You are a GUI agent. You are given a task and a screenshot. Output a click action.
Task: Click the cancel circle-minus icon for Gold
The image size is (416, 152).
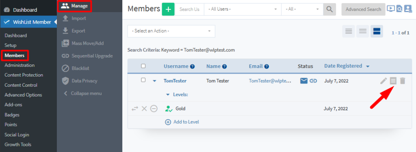pos(154,109)
